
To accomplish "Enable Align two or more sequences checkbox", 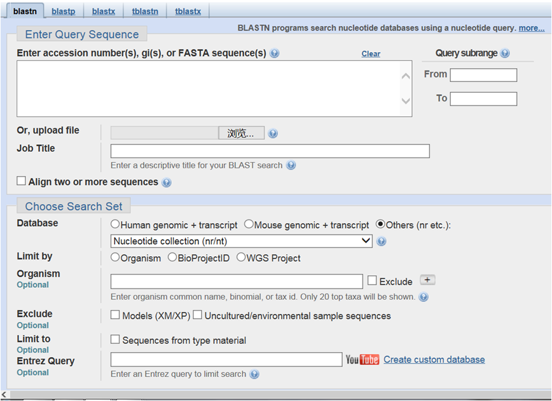I will [x=22, y=182].
